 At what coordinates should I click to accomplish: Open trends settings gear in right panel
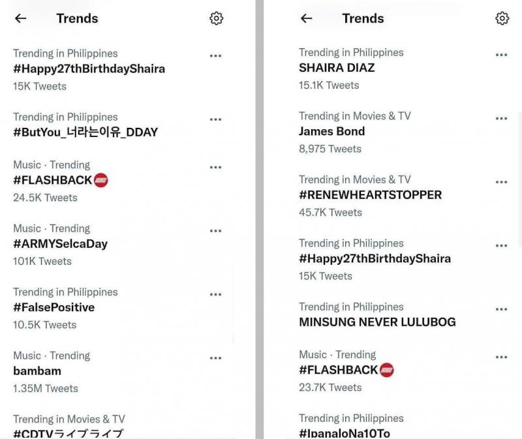[x=502, y=18]
